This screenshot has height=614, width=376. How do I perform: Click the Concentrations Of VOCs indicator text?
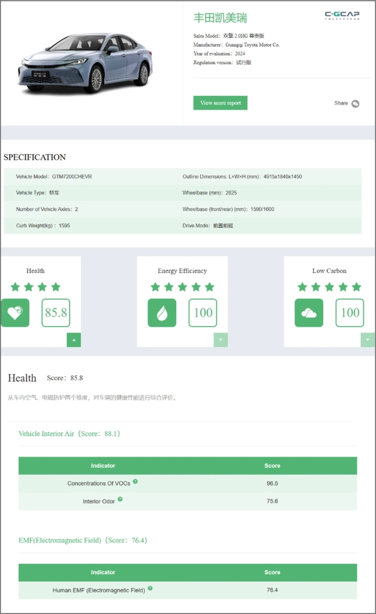(x=99, y=484)
